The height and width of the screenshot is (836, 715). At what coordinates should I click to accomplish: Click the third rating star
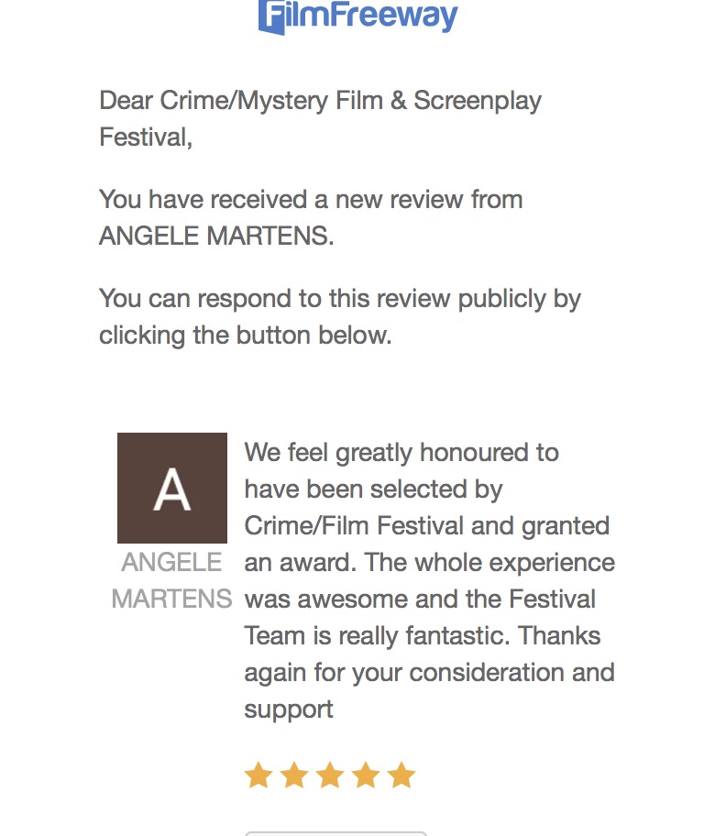pos(330,776)
